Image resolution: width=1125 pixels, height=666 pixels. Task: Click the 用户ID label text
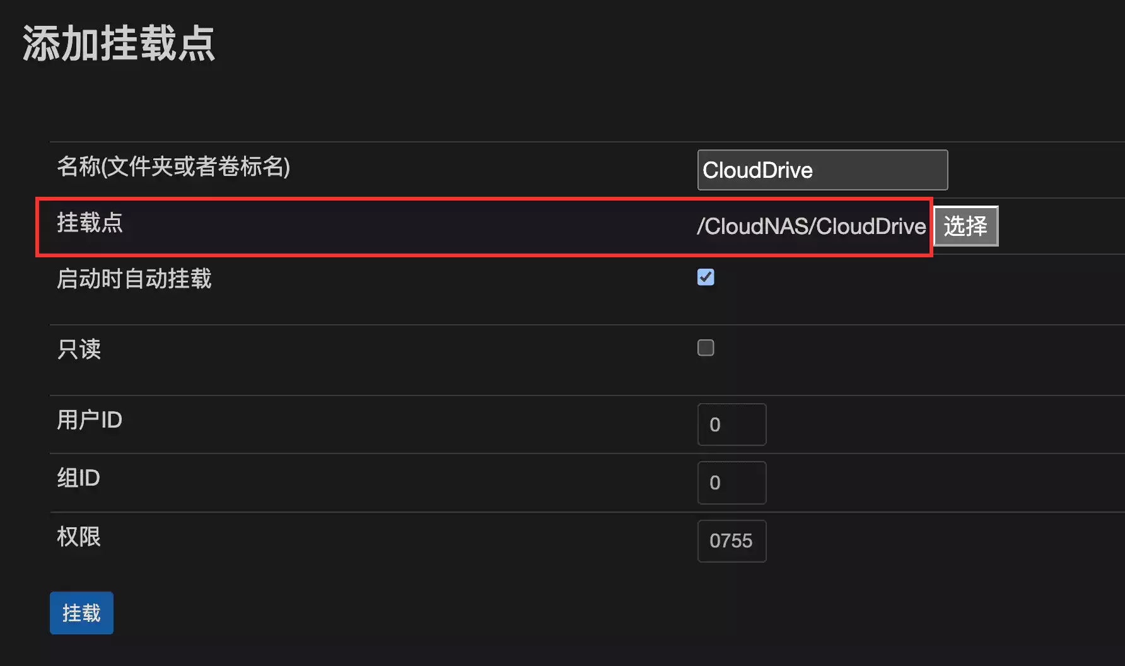coord(90,420)
